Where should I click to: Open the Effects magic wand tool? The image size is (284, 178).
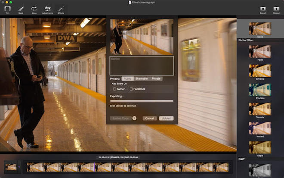[x=61, y=9]
